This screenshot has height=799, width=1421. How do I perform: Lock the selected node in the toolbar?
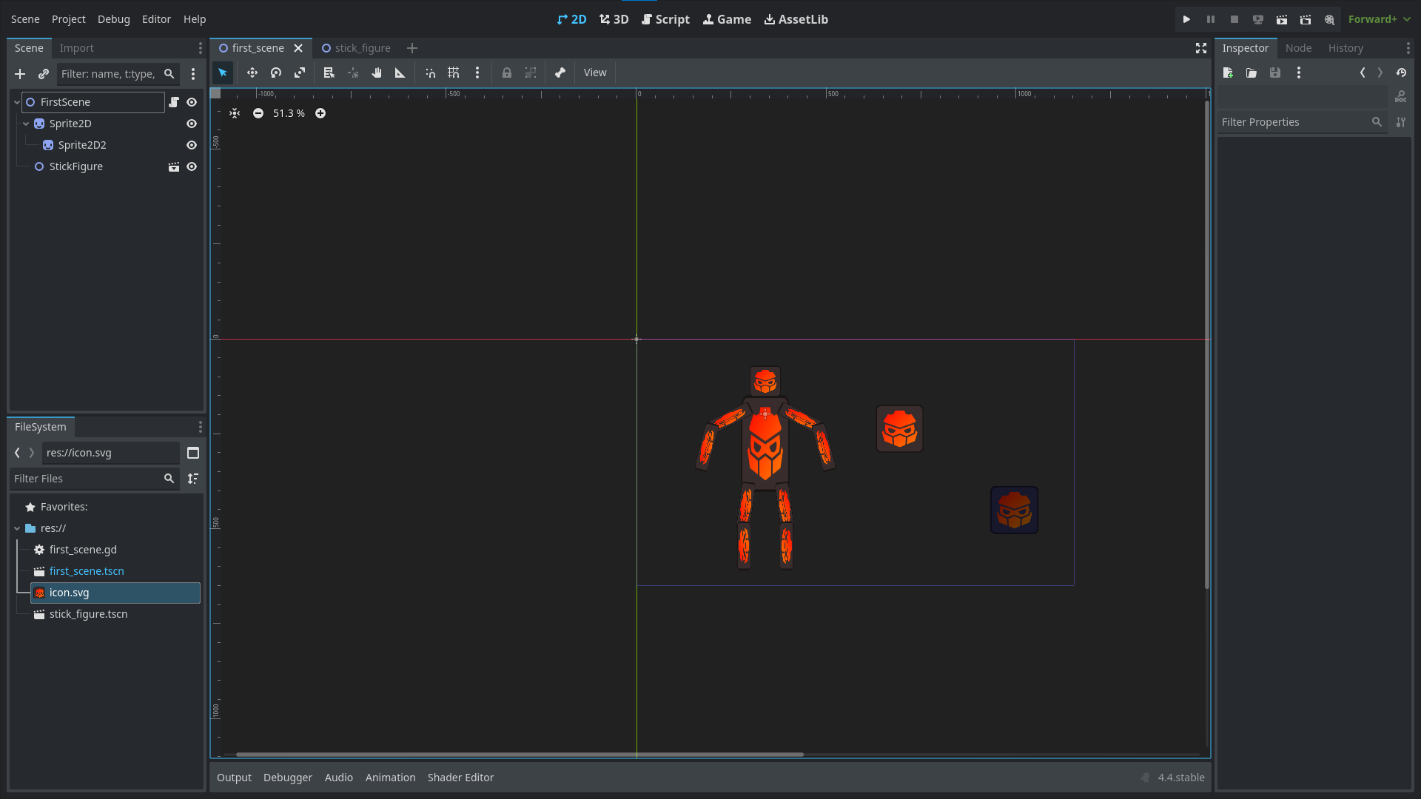506,73
